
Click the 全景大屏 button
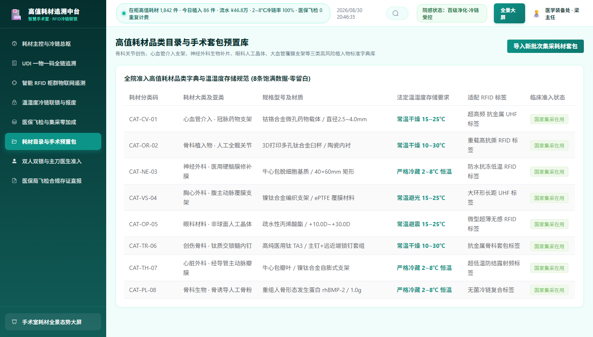pos(509,13)
